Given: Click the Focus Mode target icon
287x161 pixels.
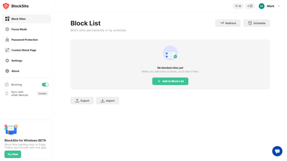Looking at the screenshot, I should tap(7, 29).
